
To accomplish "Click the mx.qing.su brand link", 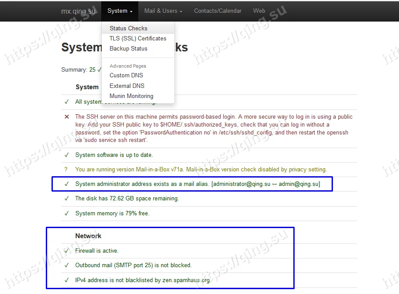I will [x=78, y=11].
